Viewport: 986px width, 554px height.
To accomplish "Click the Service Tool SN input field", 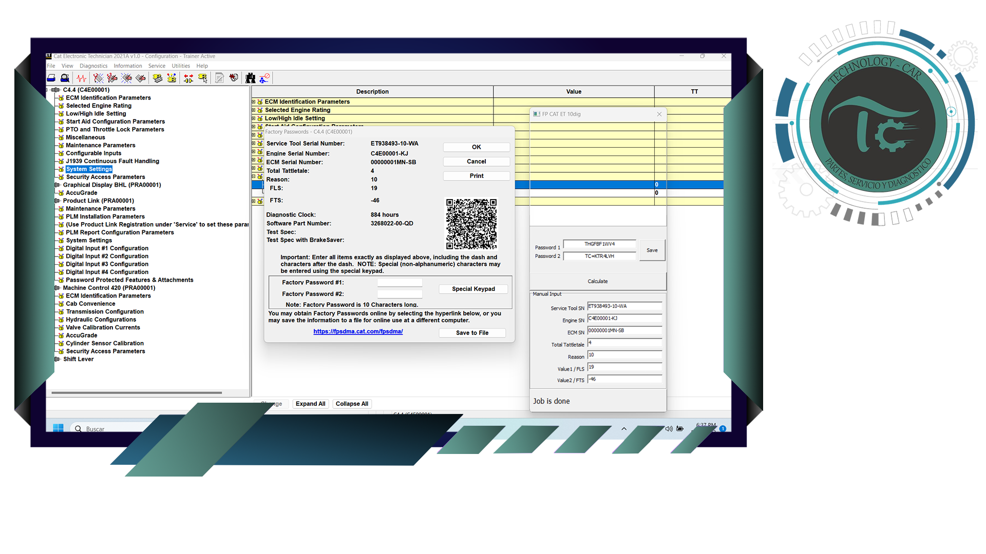I will coord(625,306).
